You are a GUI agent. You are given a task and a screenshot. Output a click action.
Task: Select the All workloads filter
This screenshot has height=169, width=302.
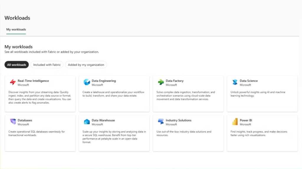pyautogui.click(x=17, y=65)
